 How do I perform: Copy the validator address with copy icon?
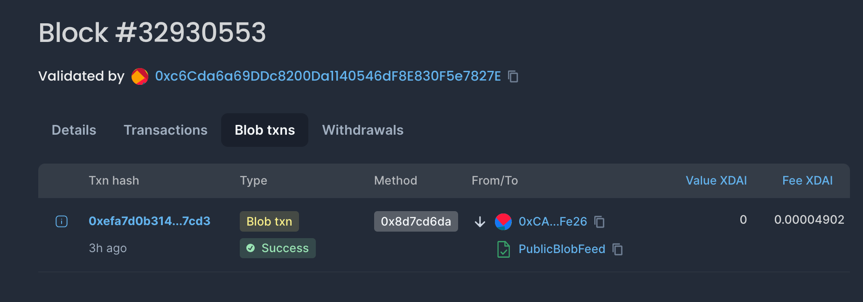[513, 76]
